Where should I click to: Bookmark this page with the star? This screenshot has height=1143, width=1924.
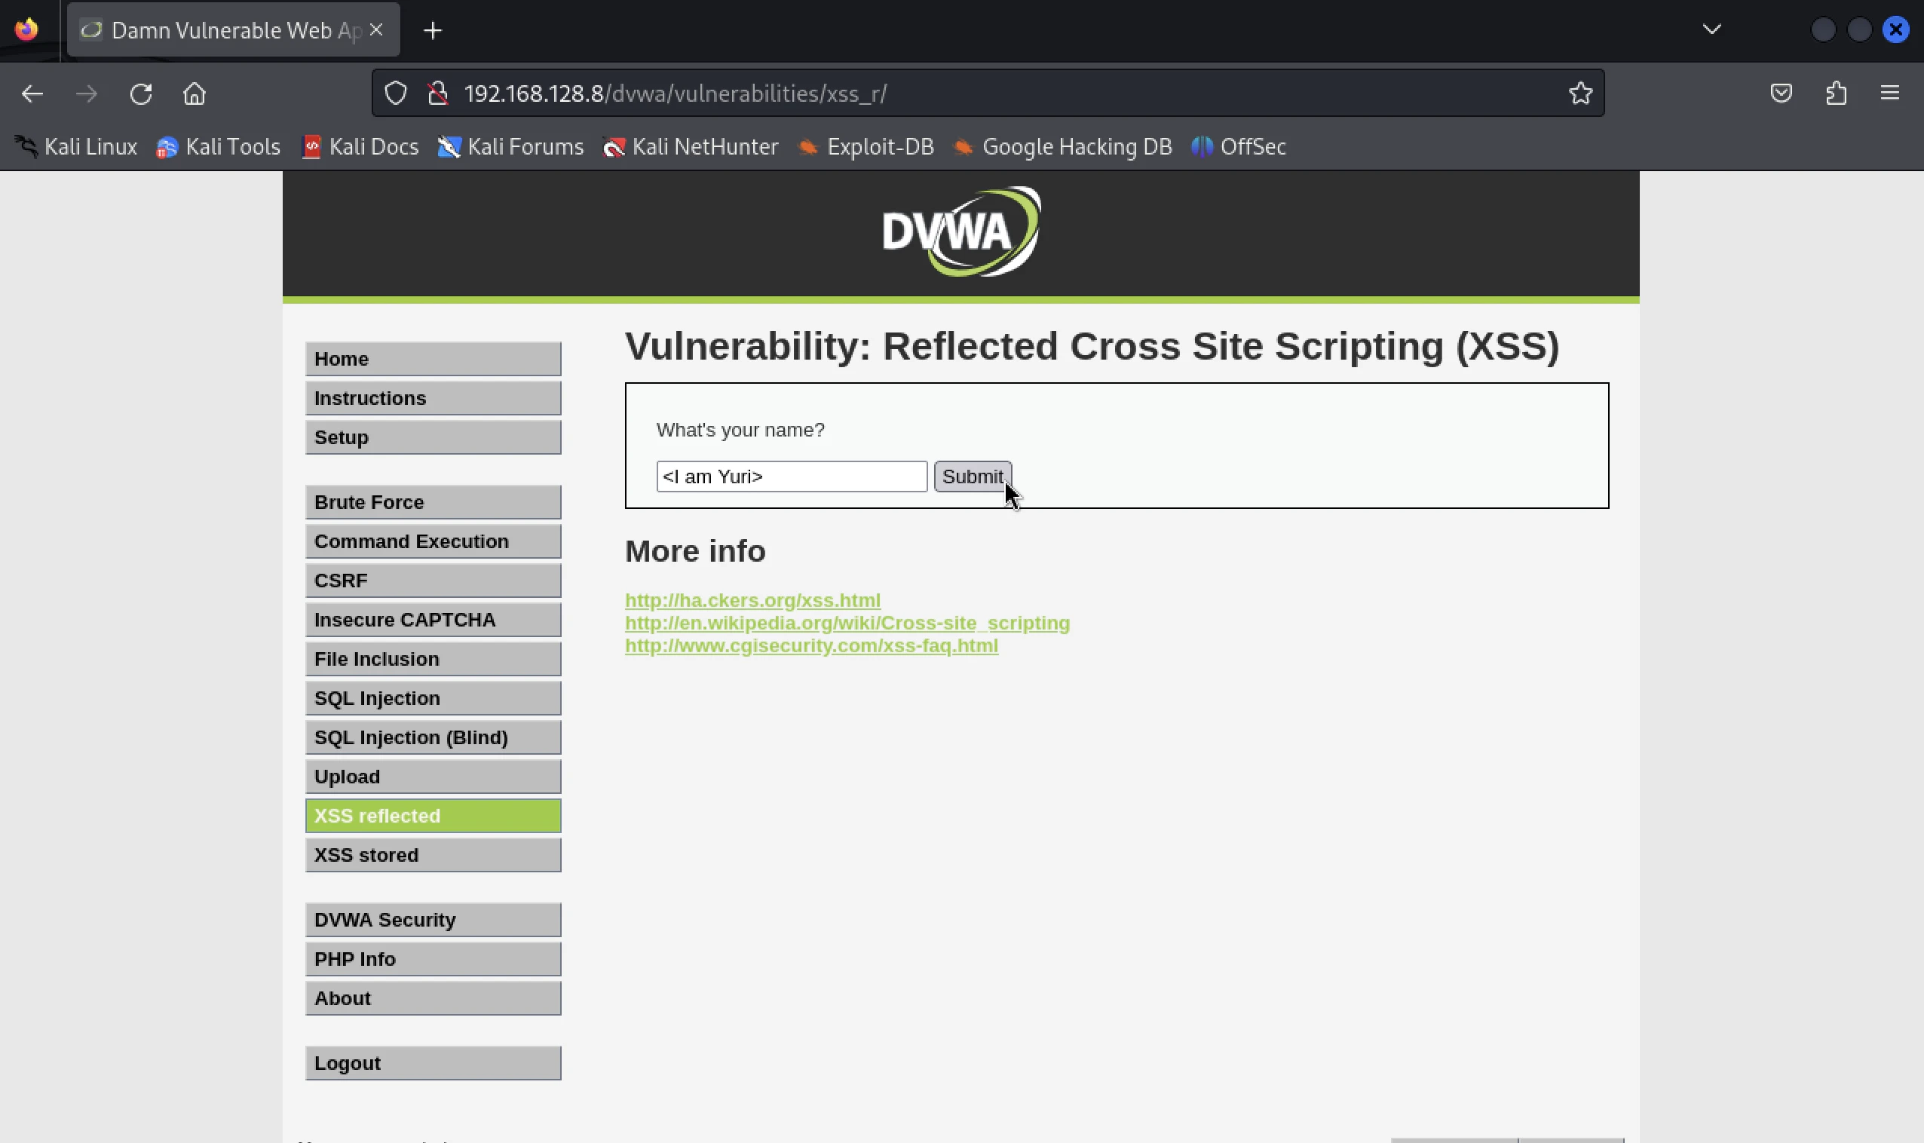[x=1580, y=93]
